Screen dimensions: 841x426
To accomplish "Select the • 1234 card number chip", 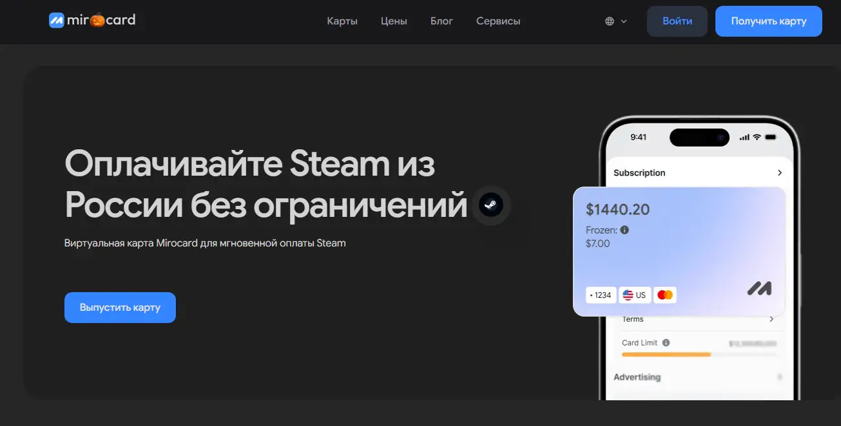I will click(x=601, y=295).
